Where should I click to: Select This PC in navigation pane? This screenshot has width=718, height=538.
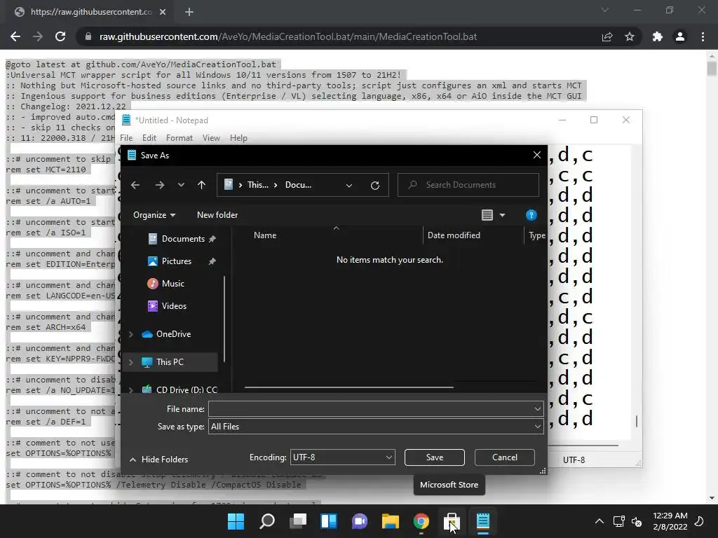170,362
